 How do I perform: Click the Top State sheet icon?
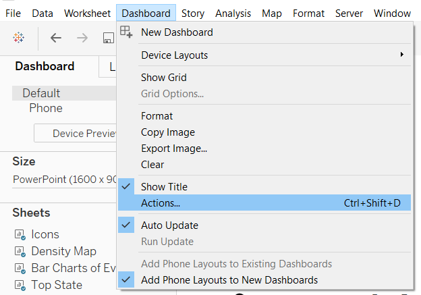click(19, 286)
